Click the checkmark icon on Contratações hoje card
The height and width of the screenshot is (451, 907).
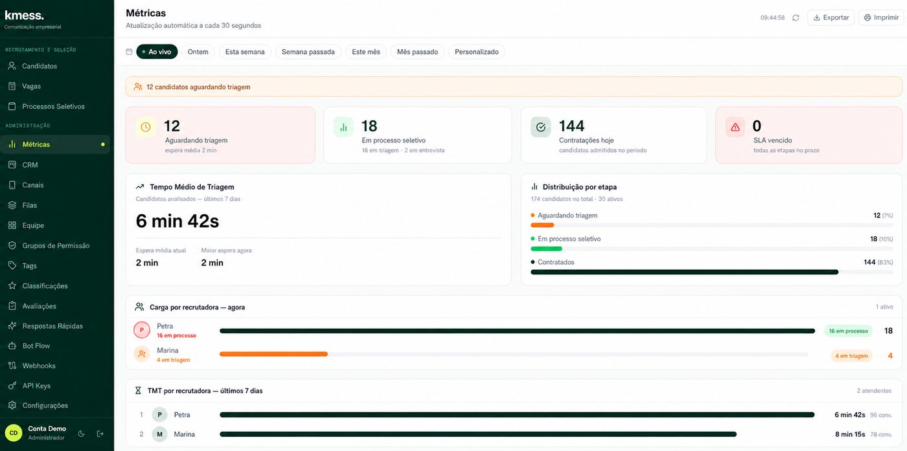(x=541, y=127)
